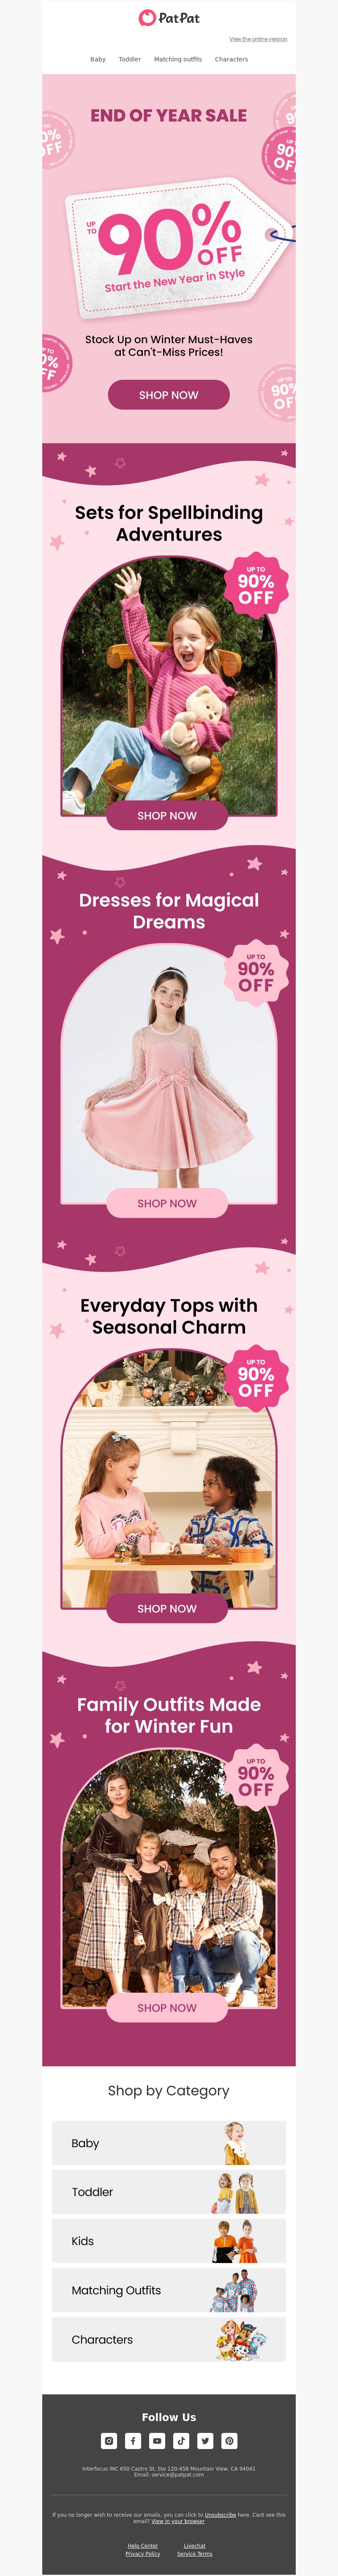Select the Baby navigation item
Viewport: 338px width, 2576px height.
coord(98,59)
